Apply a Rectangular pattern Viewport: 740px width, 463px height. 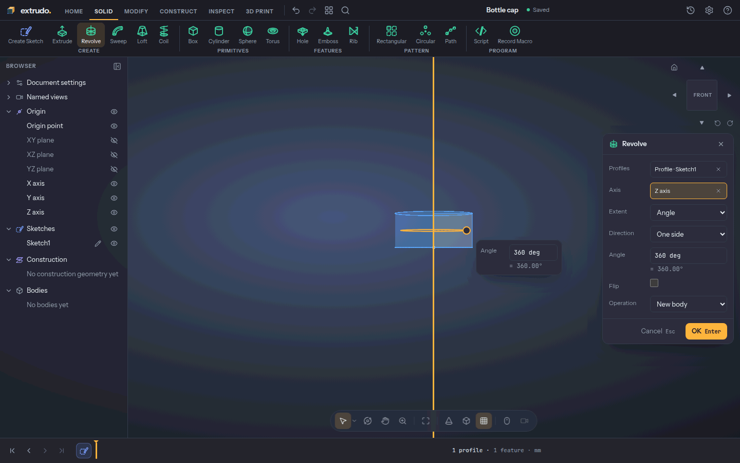392,35
